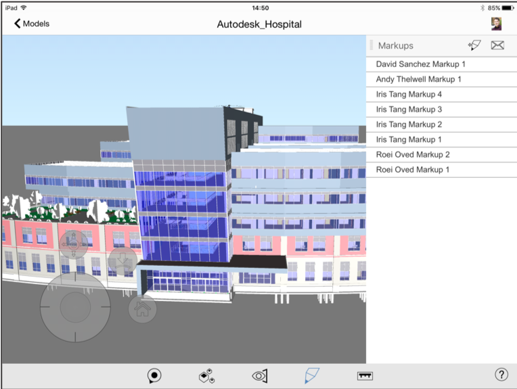
Task: Tap the home view button
Action: coord(142,309)
